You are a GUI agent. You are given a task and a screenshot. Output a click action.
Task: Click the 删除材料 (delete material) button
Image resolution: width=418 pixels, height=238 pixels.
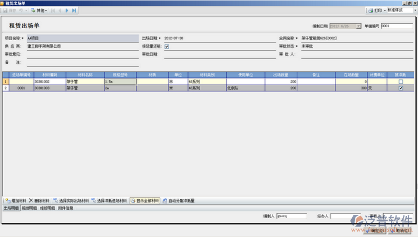39,201
